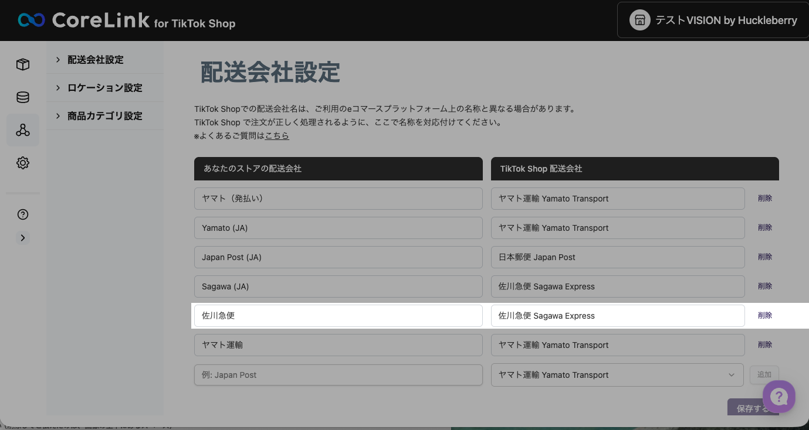Click the purple chat help bubble
The height and width of the screenshot is (430, 809).
coord(779,397)
